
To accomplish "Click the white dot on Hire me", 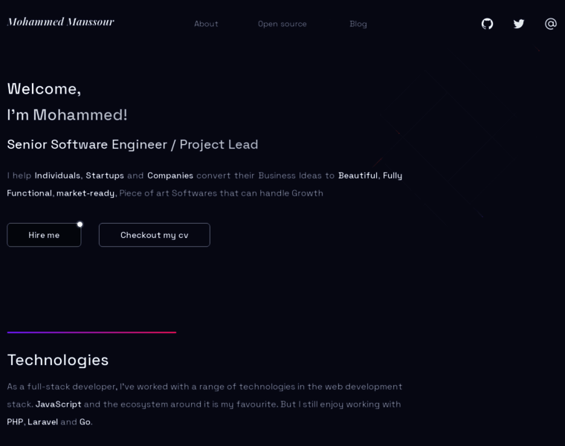I will (80, 224).
